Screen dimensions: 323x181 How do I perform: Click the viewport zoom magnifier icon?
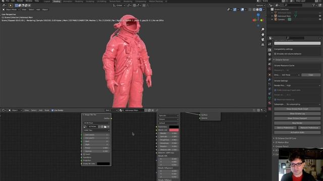(262, 29)
